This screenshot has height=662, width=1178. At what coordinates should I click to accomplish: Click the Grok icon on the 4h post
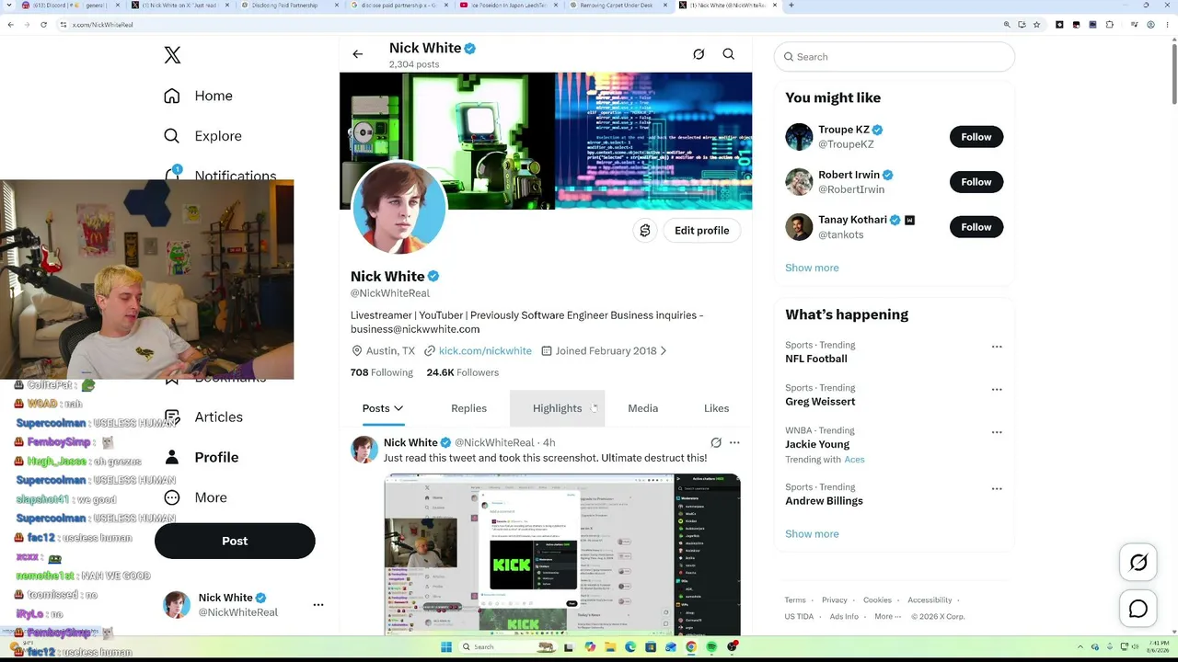click(x=716, y=442)
